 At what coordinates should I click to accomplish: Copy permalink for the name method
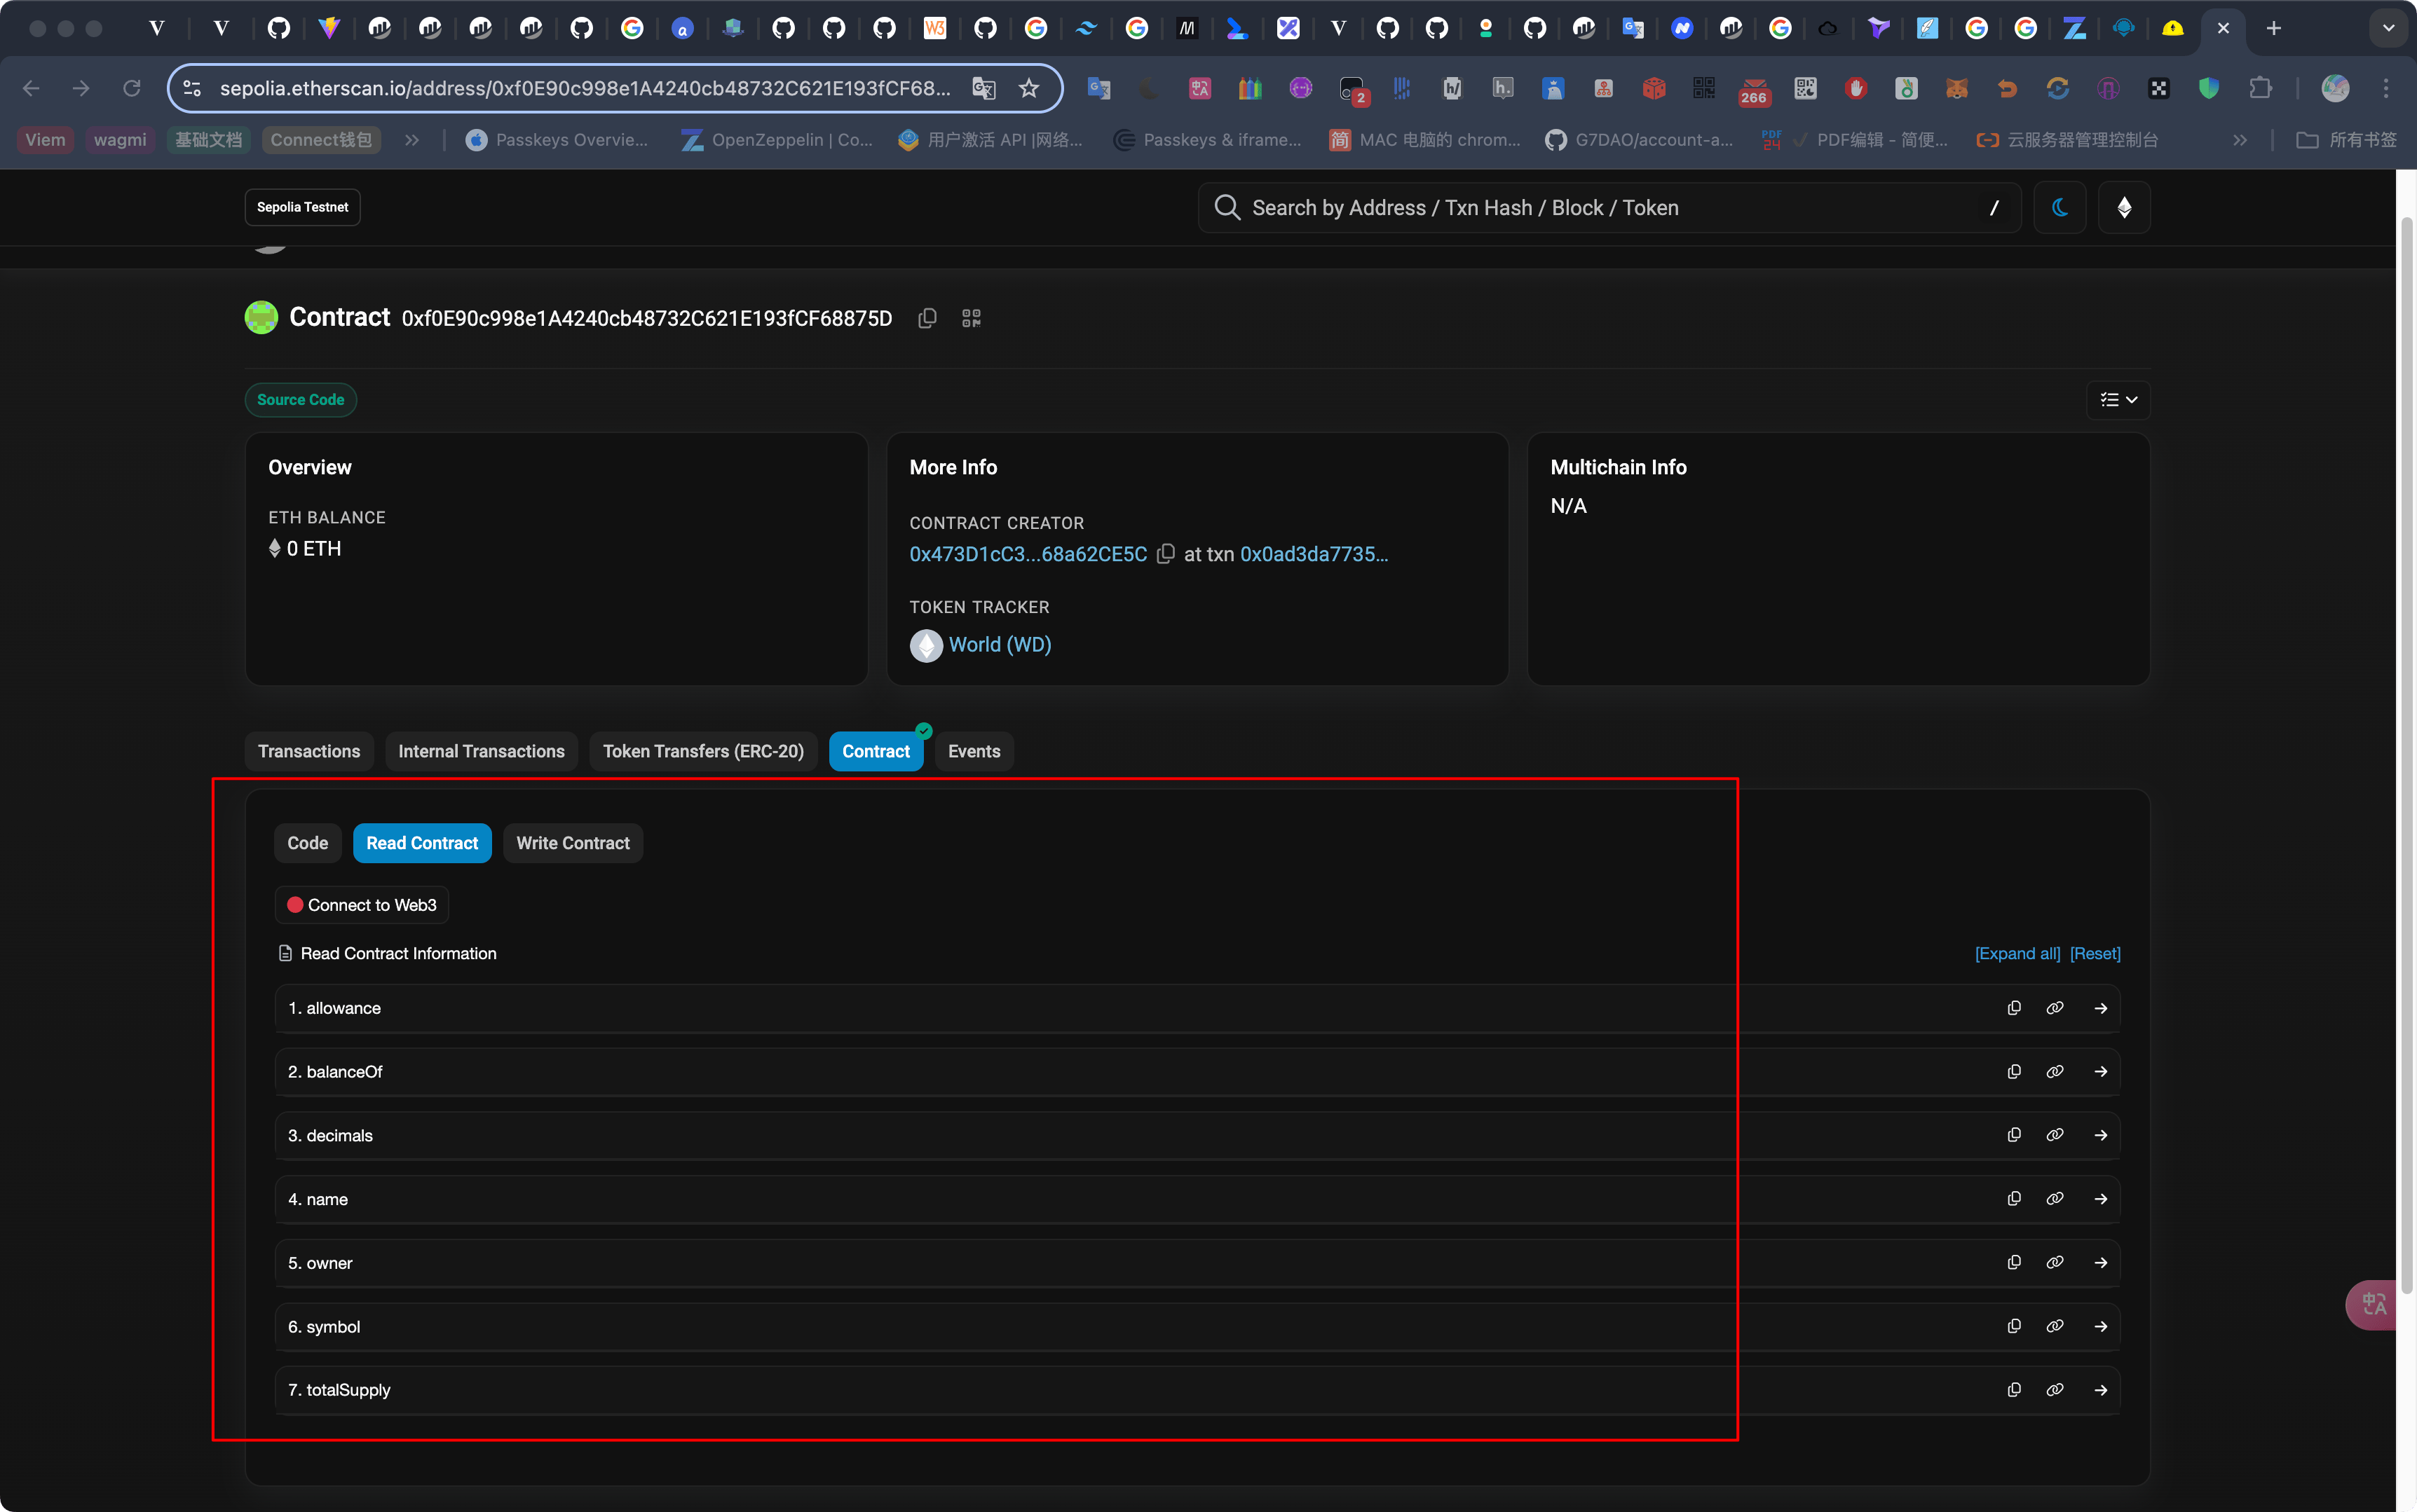pyautogui.click(x=2055, y=1198)
